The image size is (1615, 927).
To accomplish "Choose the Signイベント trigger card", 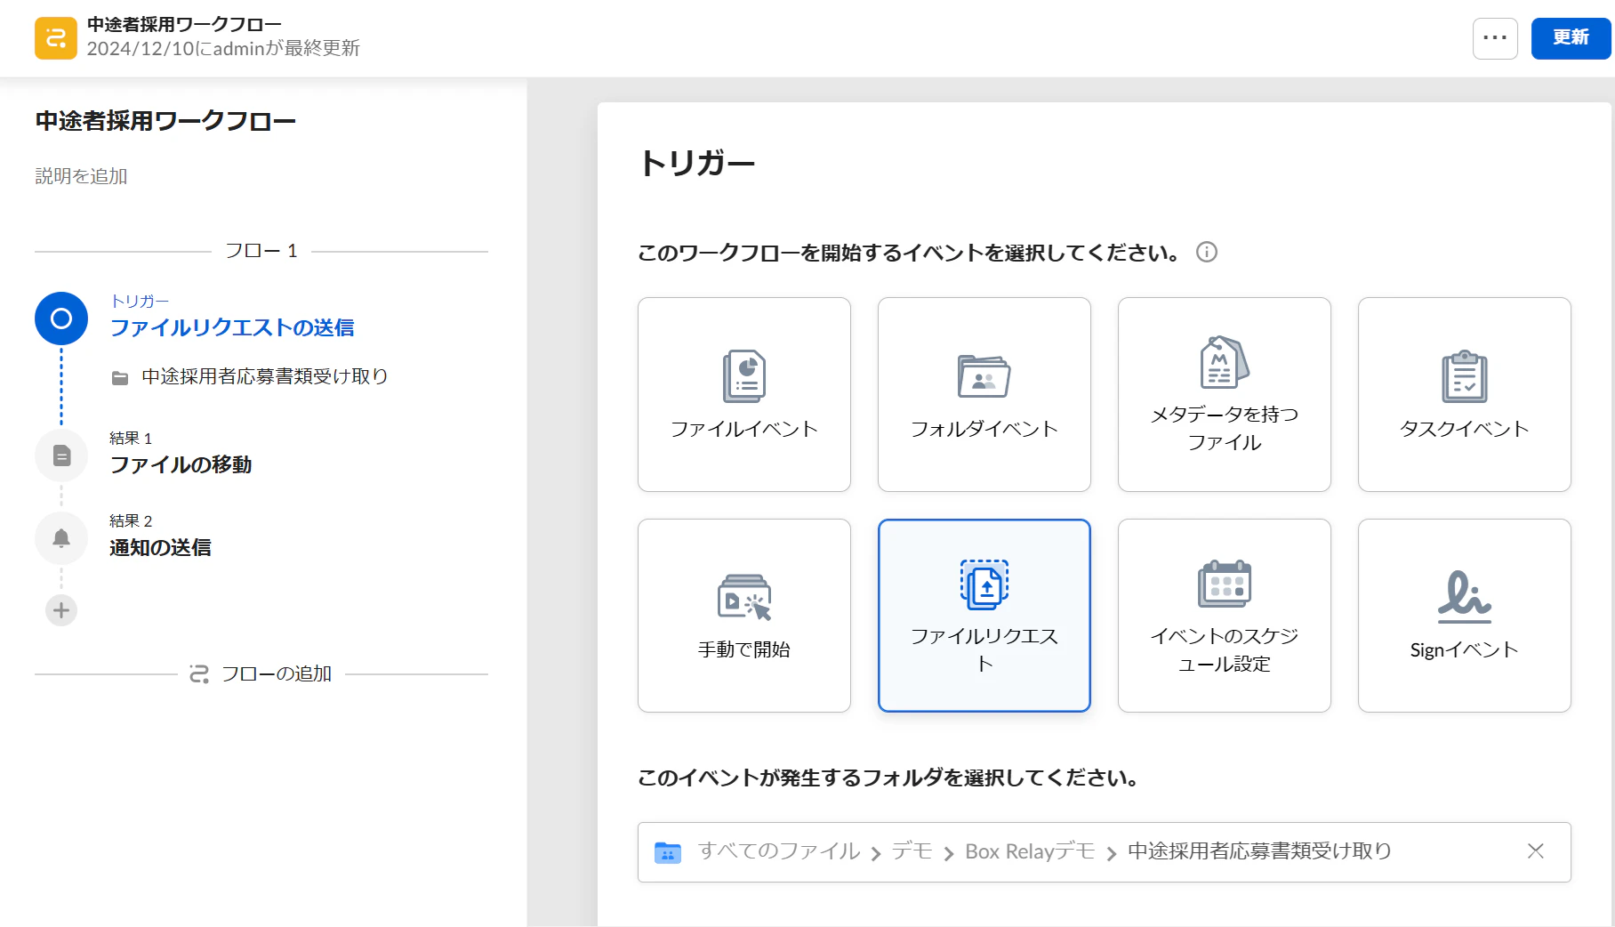I will pos(1465,616).
